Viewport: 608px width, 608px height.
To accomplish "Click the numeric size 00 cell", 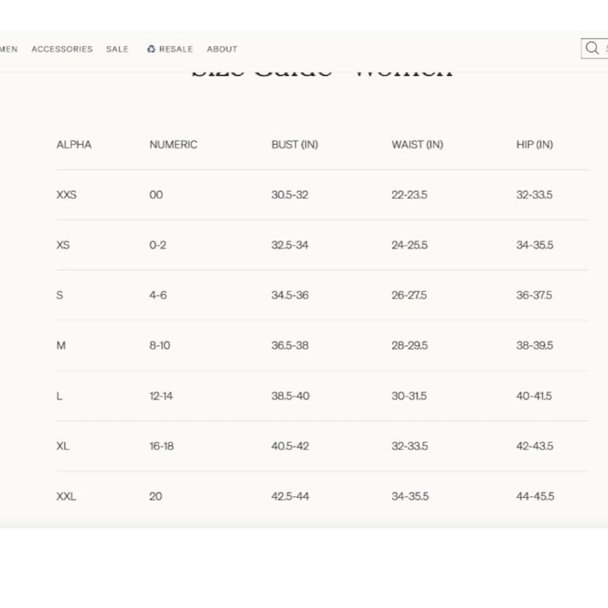I will (x=156, y=195).
